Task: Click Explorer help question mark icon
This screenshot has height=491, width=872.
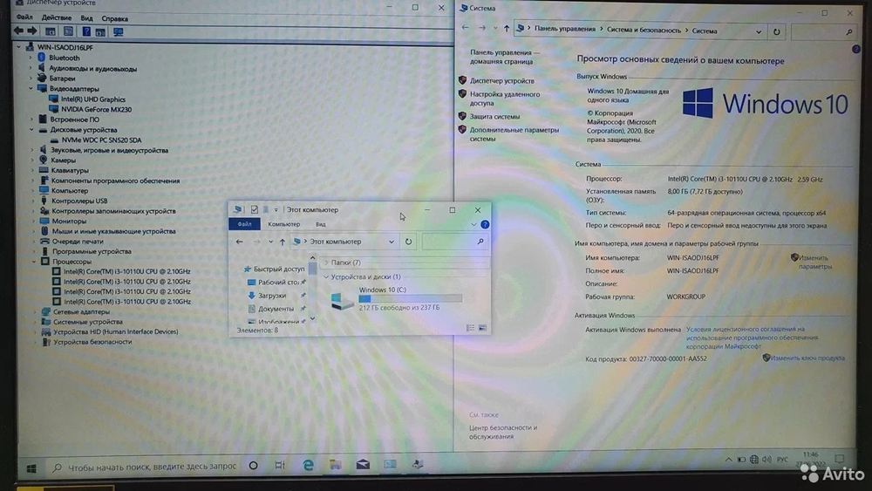Action: tap(485, 224)
